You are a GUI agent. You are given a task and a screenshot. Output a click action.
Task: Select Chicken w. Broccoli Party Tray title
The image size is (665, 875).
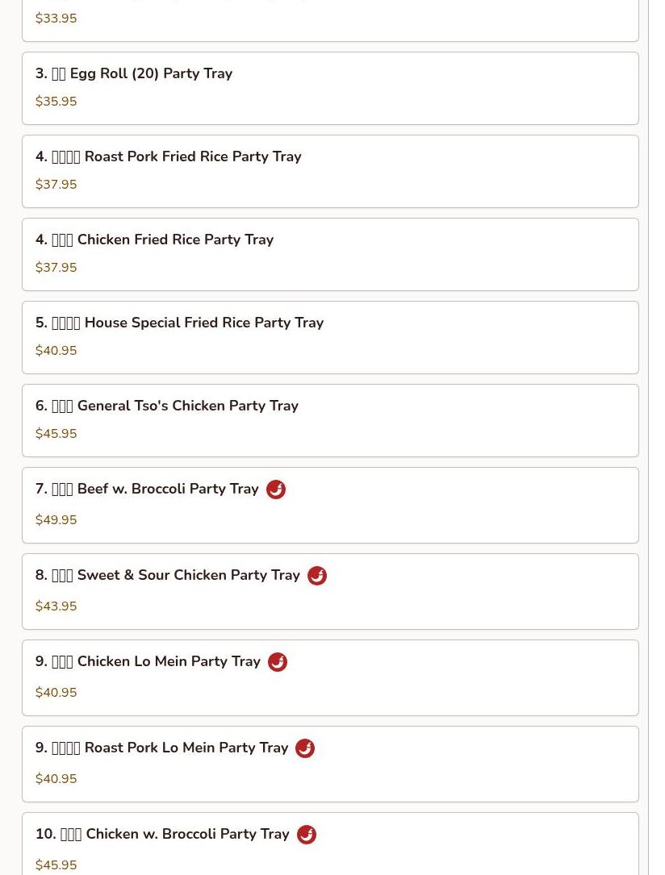point(162,834)
